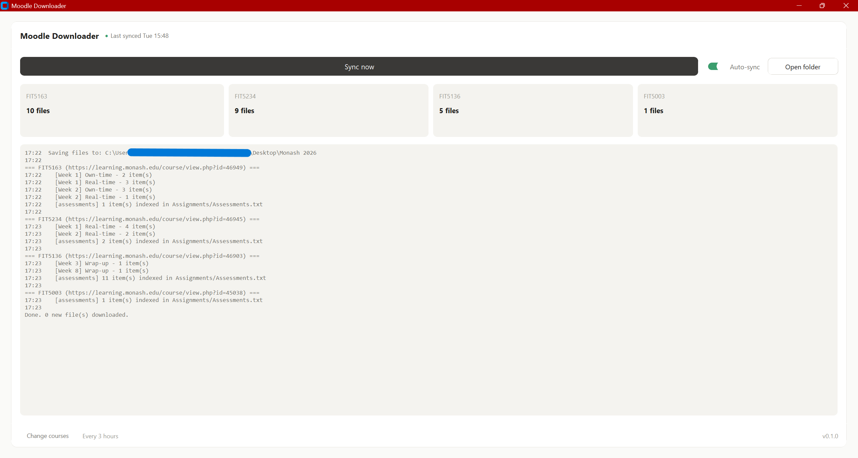Toggle the Auto-sync switch
The image size is (858, 458).
tap(713, 67)
